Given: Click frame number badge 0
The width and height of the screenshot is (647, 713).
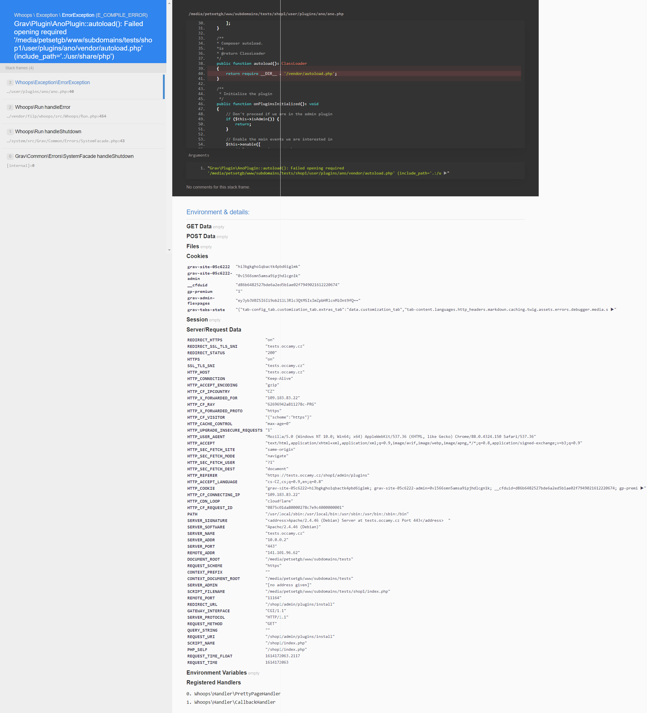Looking at the screenshot, I should [10, 156].
